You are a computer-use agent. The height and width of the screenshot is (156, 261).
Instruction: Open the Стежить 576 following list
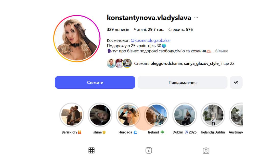tap(180, 30)
